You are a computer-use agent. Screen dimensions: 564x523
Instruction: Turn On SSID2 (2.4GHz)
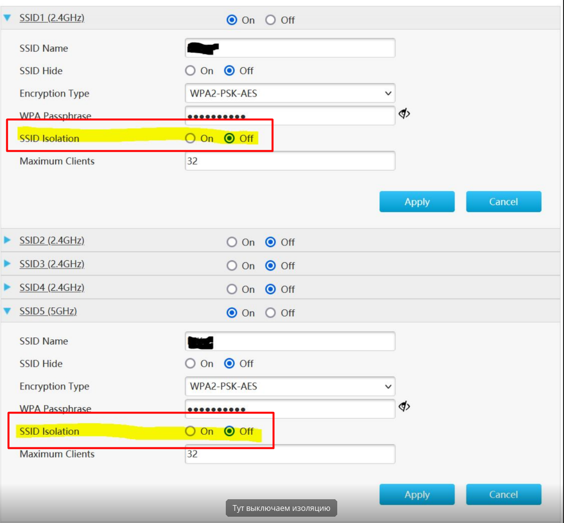click(232, 242)
